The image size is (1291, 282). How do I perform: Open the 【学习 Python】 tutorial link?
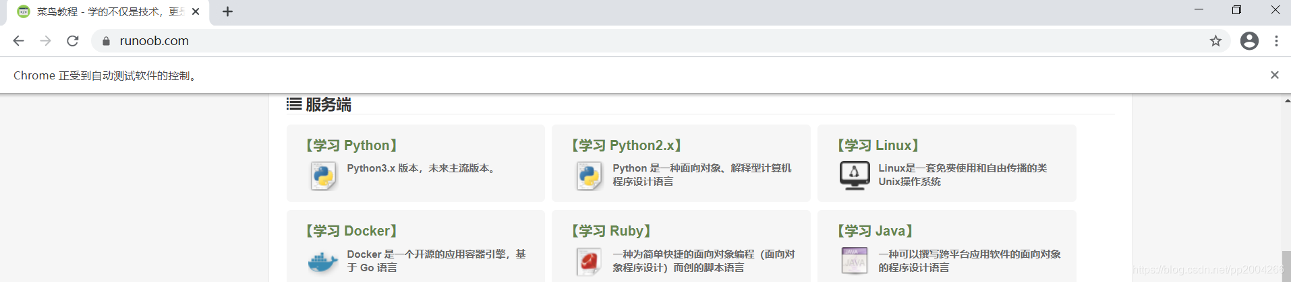pos(351,145)
